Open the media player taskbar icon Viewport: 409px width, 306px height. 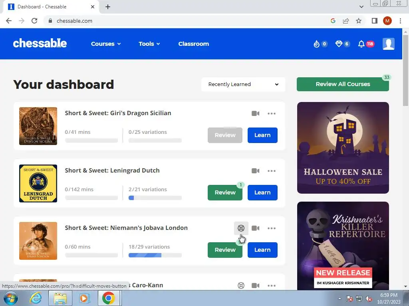[x=84, y=298]
